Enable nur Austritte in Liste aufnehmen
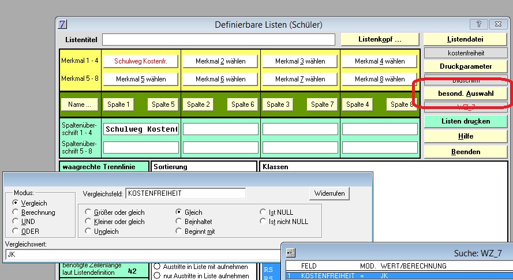Screen dimensions: 513x280 coord(157,275)
